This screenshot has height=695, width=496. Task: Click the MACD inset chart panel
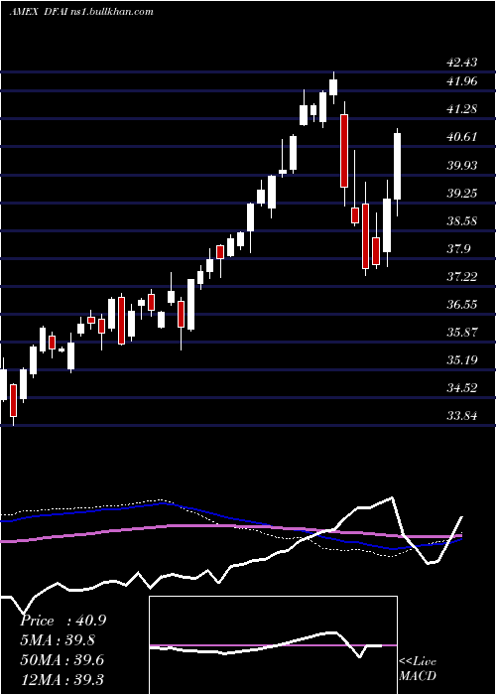(x=273, y=645)
